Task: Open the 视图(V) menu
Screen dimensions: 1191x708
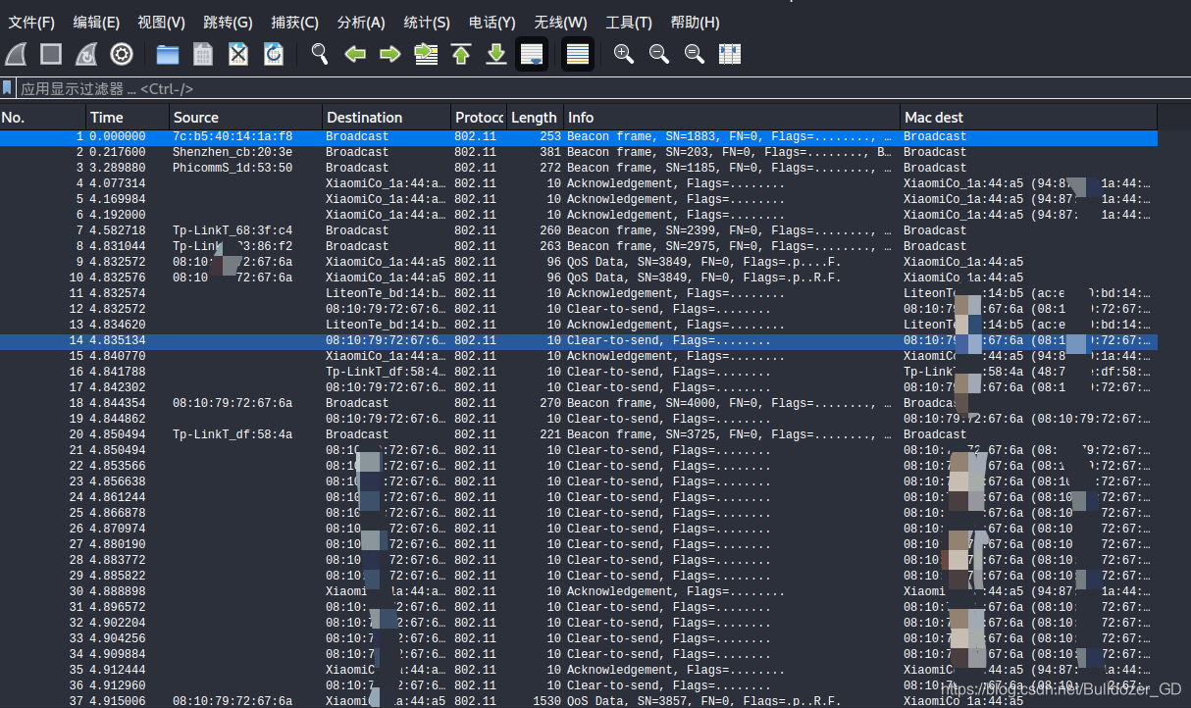Action: [162, 22]
